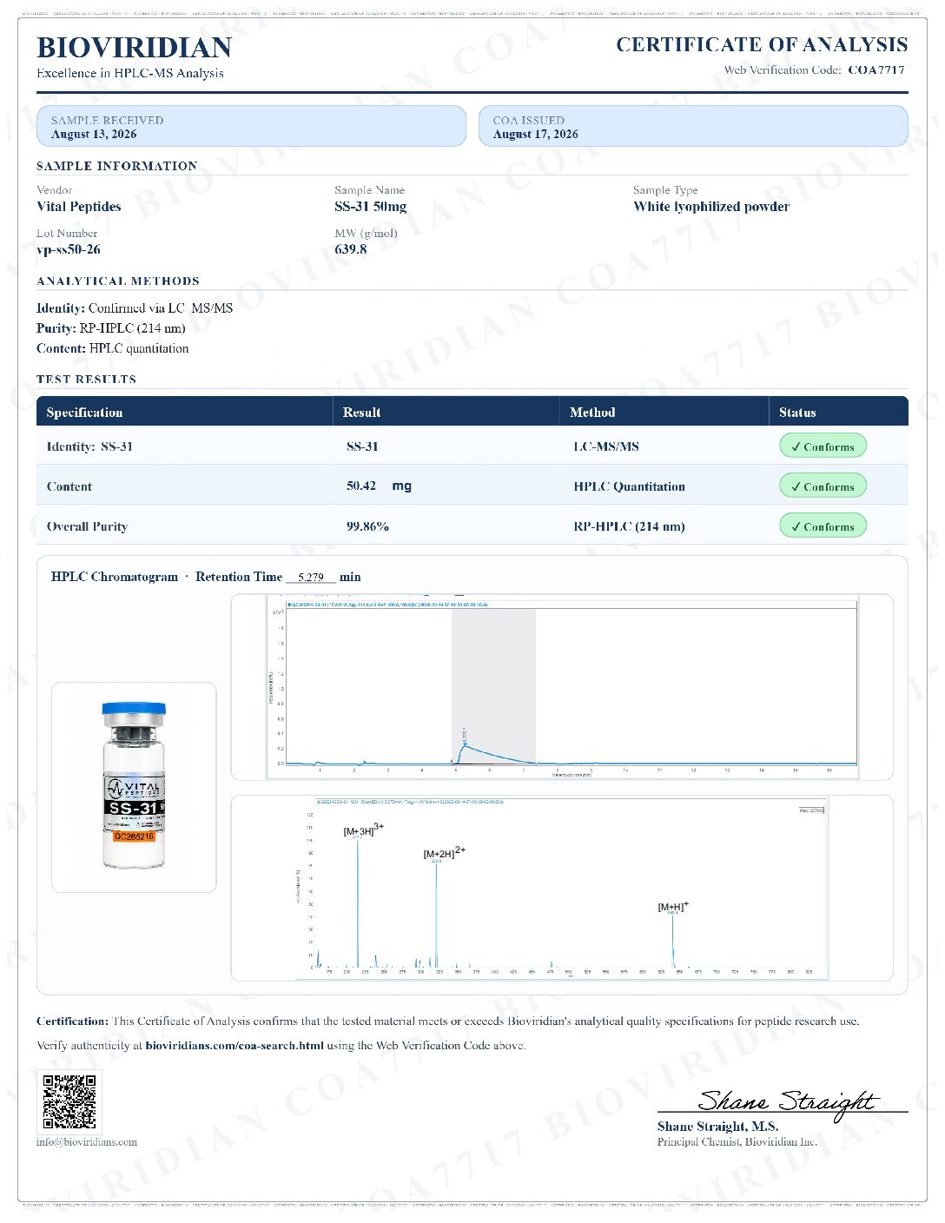Click the Purity RP-HPLC method line
The image size is (945, 1223).
[x=111, y=328]
